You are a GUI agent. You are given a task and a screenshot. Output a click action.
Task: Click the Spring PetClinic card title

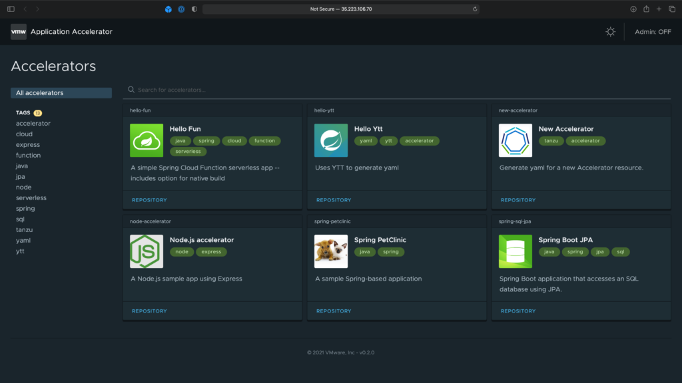pyautogui.click(x=380, y=239)
